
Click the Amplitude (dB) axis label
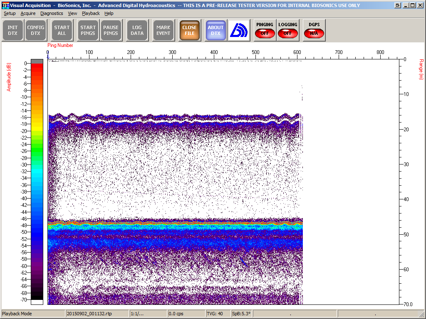[x=9, y=77]
